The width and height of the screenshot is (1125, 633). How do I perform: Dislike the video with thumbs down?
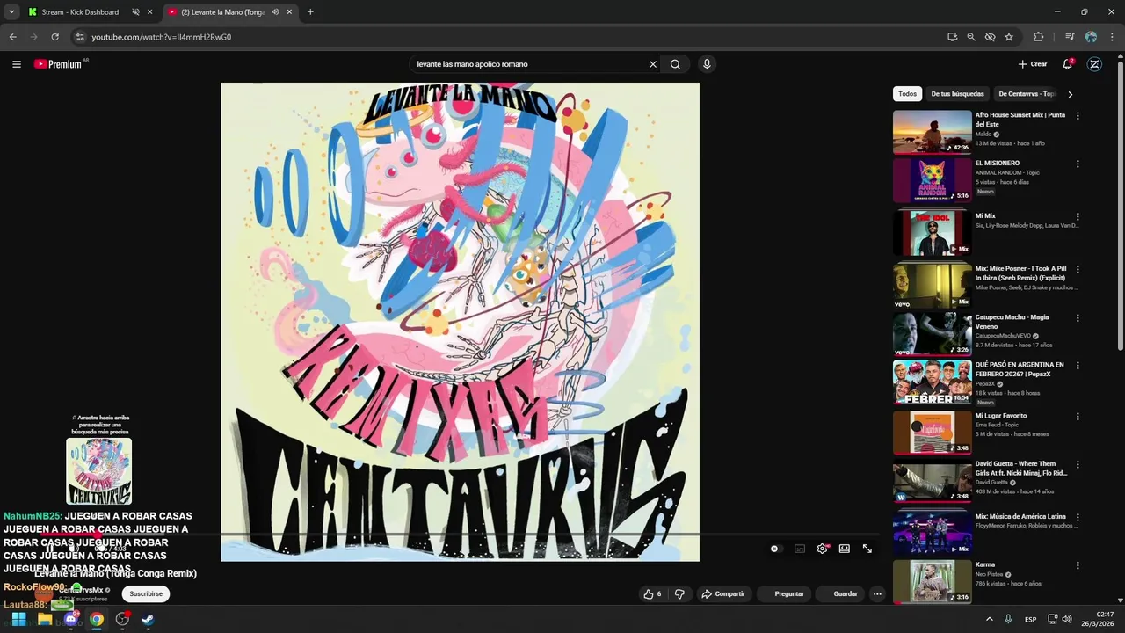[679, 594]
